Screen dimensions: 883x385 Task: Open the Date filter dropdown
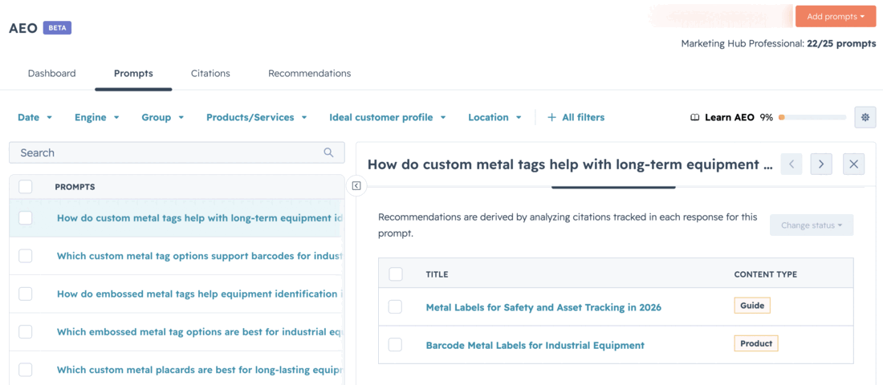coord(35,117)
